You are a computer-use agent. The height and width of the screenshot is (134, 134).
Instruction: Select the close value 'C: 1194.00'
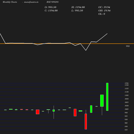[x=51, y=11]
